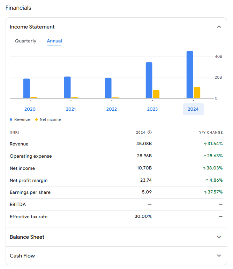The image size is (233, 269).
Task: Click the Income Statement heading
Action: tap(32, 27)
